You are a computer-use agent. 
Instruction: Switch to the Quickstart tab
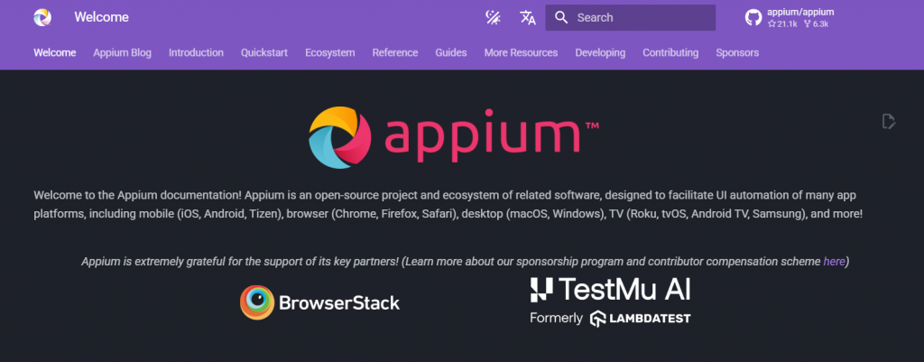264,52
